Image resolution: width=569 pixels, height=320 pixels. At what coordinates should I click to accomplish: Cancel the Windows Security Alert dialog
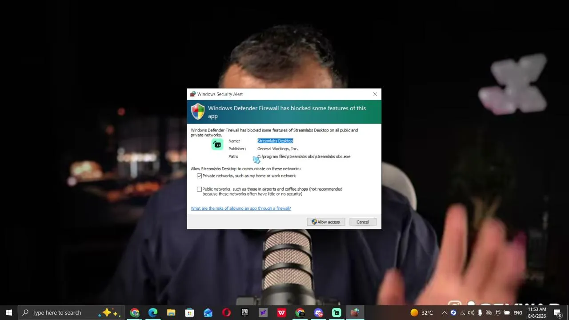click(362, 222)
